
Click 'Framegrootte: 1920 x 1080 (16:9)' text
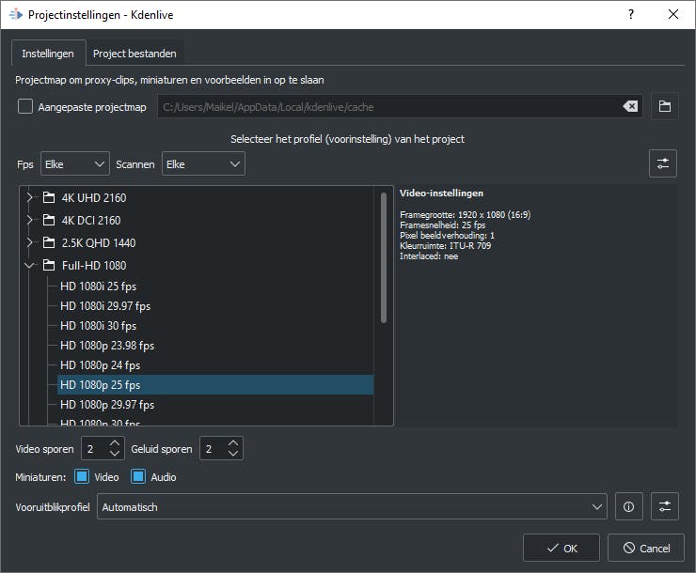click(x=466, y=214)
